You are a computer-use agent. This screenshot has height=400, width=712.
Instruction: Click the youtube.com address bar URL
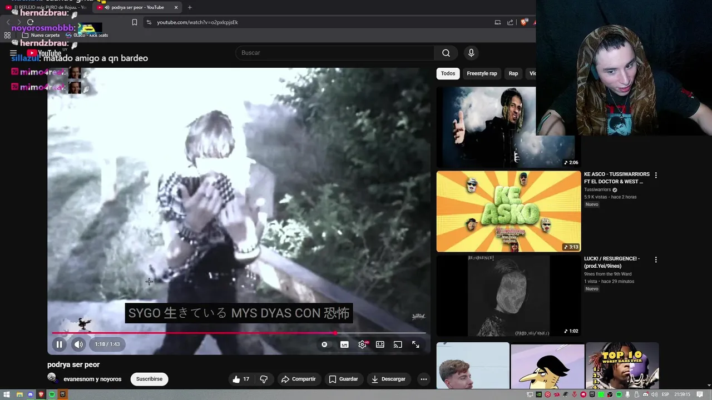point(197,22)
